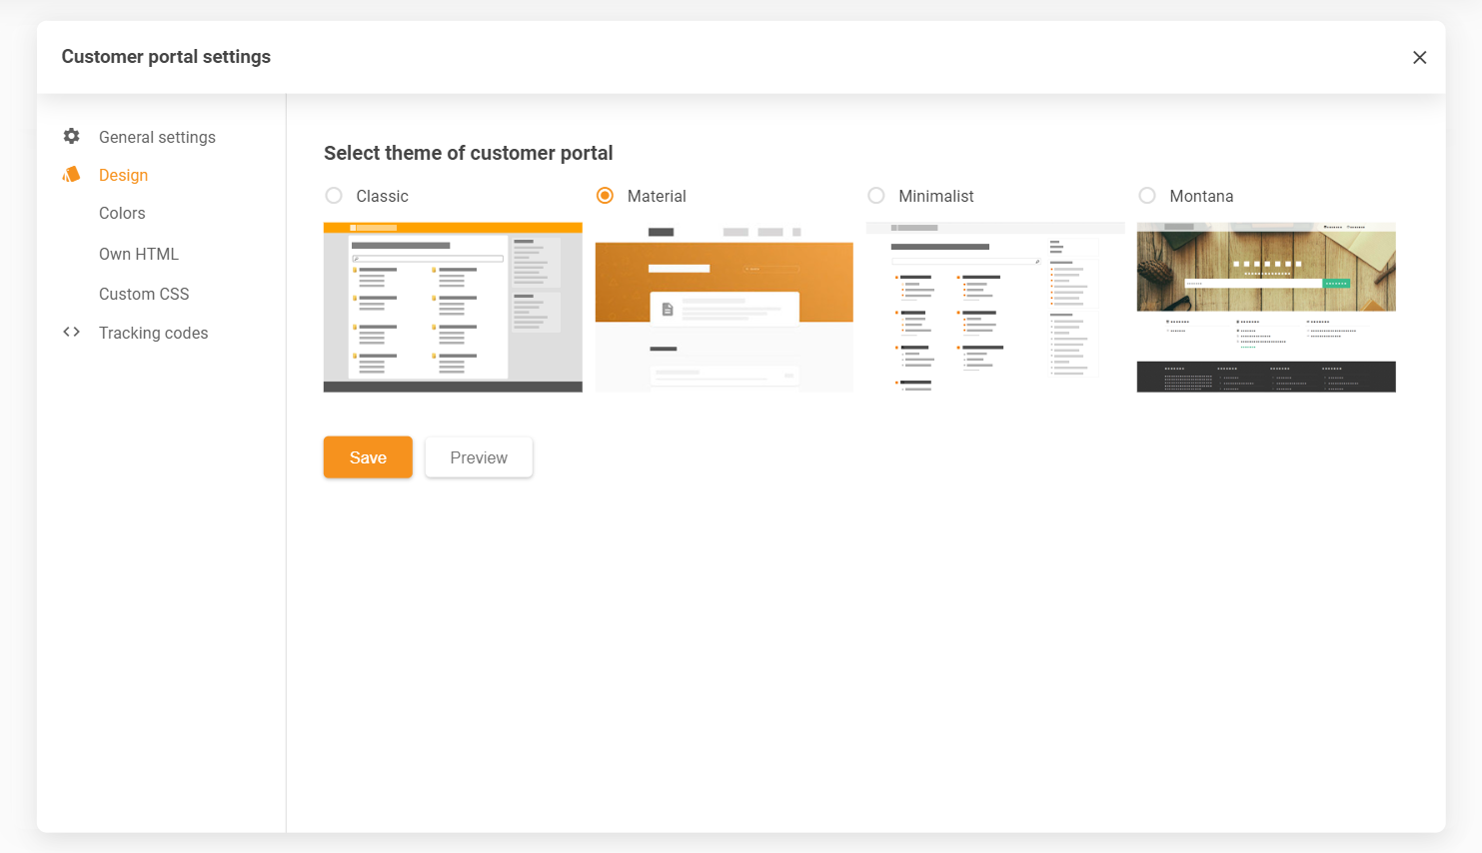1482x853 pixels.
Task: Click the Material theme preview image
Action: 725,307
